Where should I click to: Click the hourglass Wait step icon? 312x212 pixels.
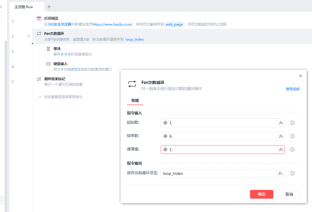[48, 48]
